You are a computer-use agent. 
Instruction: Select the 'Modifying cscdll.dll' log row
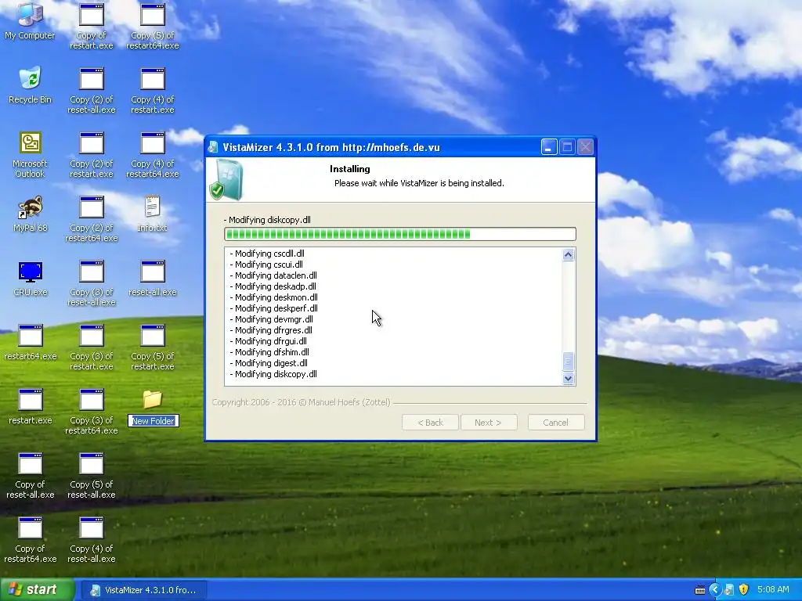[x=267, y=254]
